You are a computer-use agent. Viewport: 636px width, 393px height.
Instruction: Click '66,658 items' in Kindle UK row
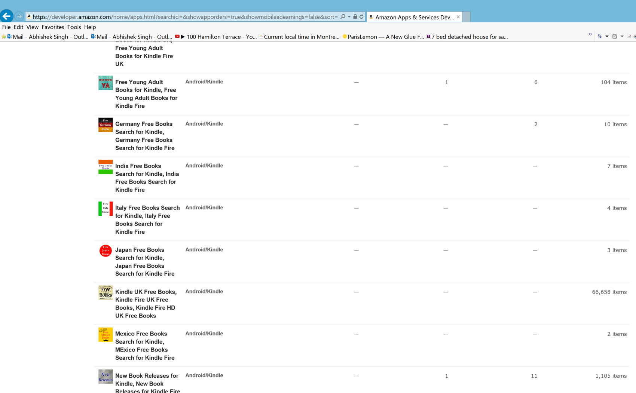click(x=609, y=292)
